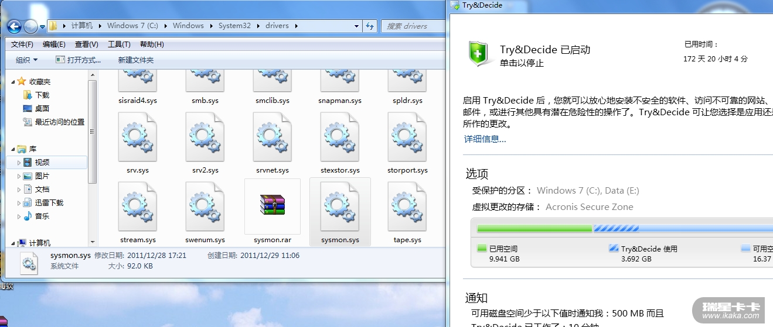Click the smclib.sys file name

273,101
